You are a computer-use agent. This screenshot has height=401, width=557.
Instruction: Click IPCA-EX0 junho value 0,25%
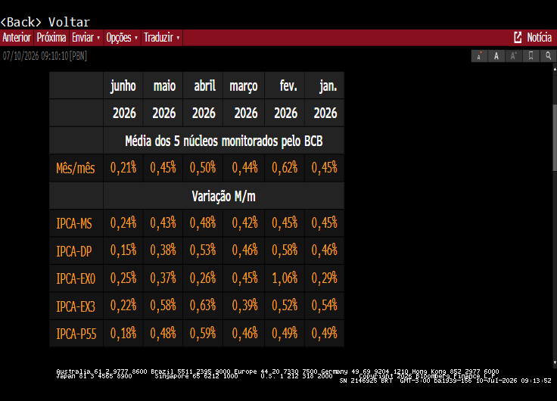(123, 278)
